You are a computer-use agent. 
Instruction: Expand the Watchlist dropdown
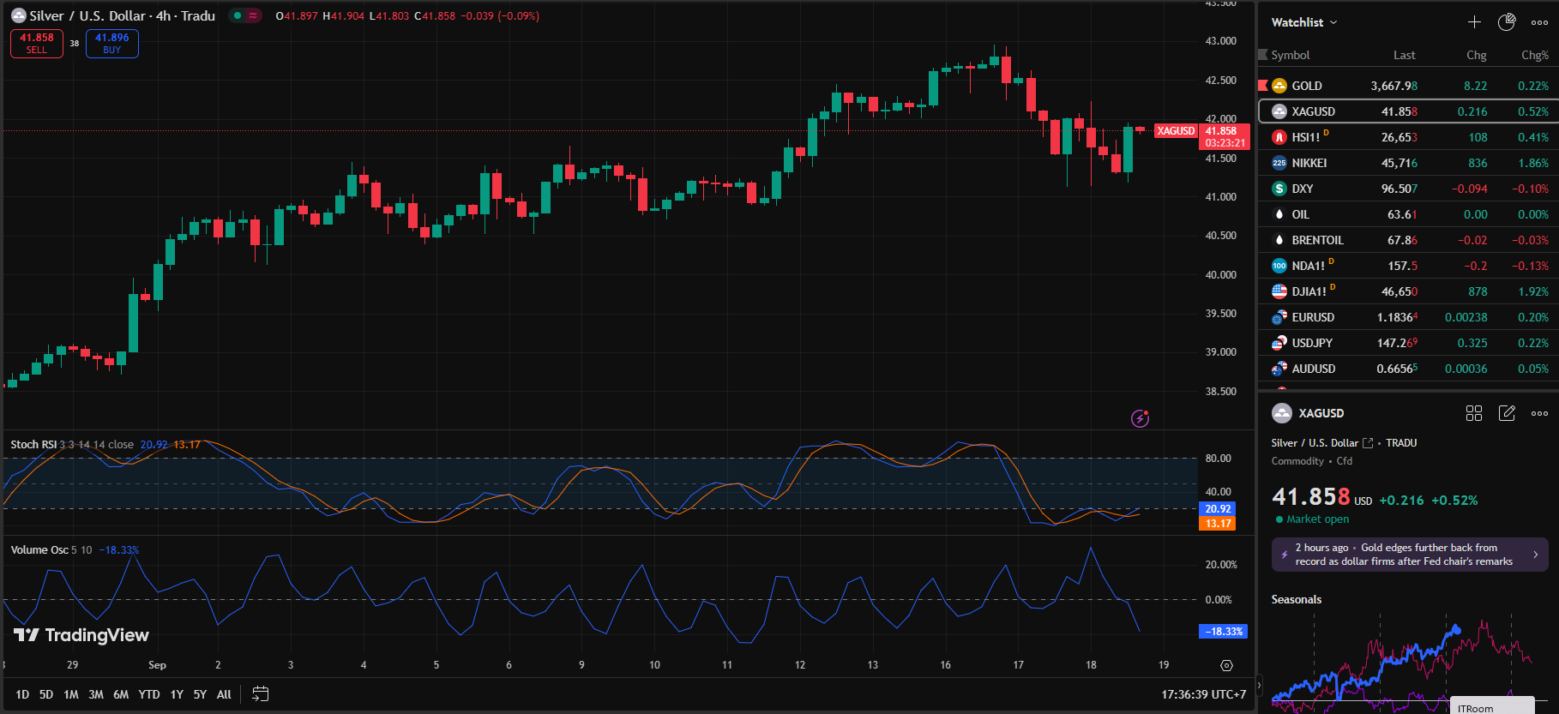point(1303,22)
